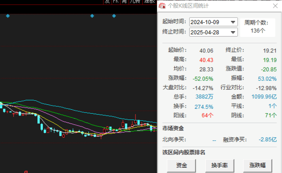The image size is (282, 173).
Task: Click the 总手 value 3882万
Action: pyautogui.click(x=204, y=97)
